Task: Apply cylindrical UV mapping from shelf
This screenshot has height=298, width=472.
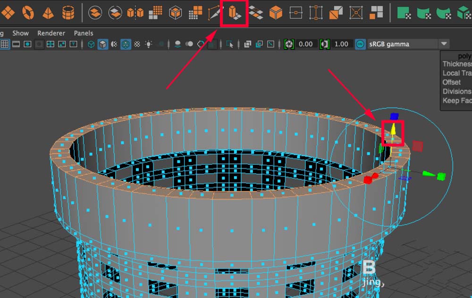Action: [x=424, y=13]
